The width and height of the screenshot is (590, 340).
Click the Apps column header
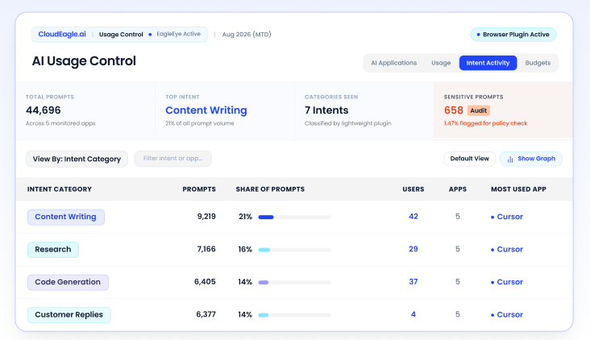[458, 189]
